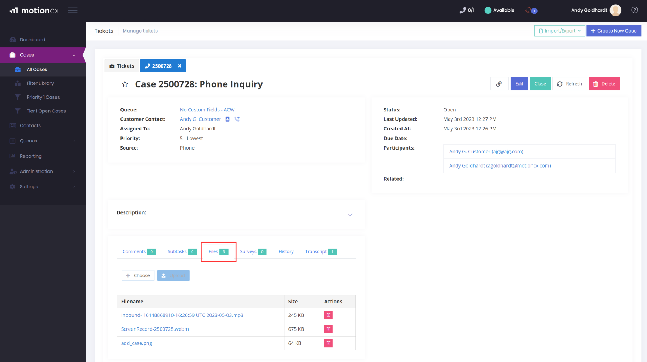This screenshot has height=362, width=647.
Task: Change Available status indicator
Action: tap(500, 10)
